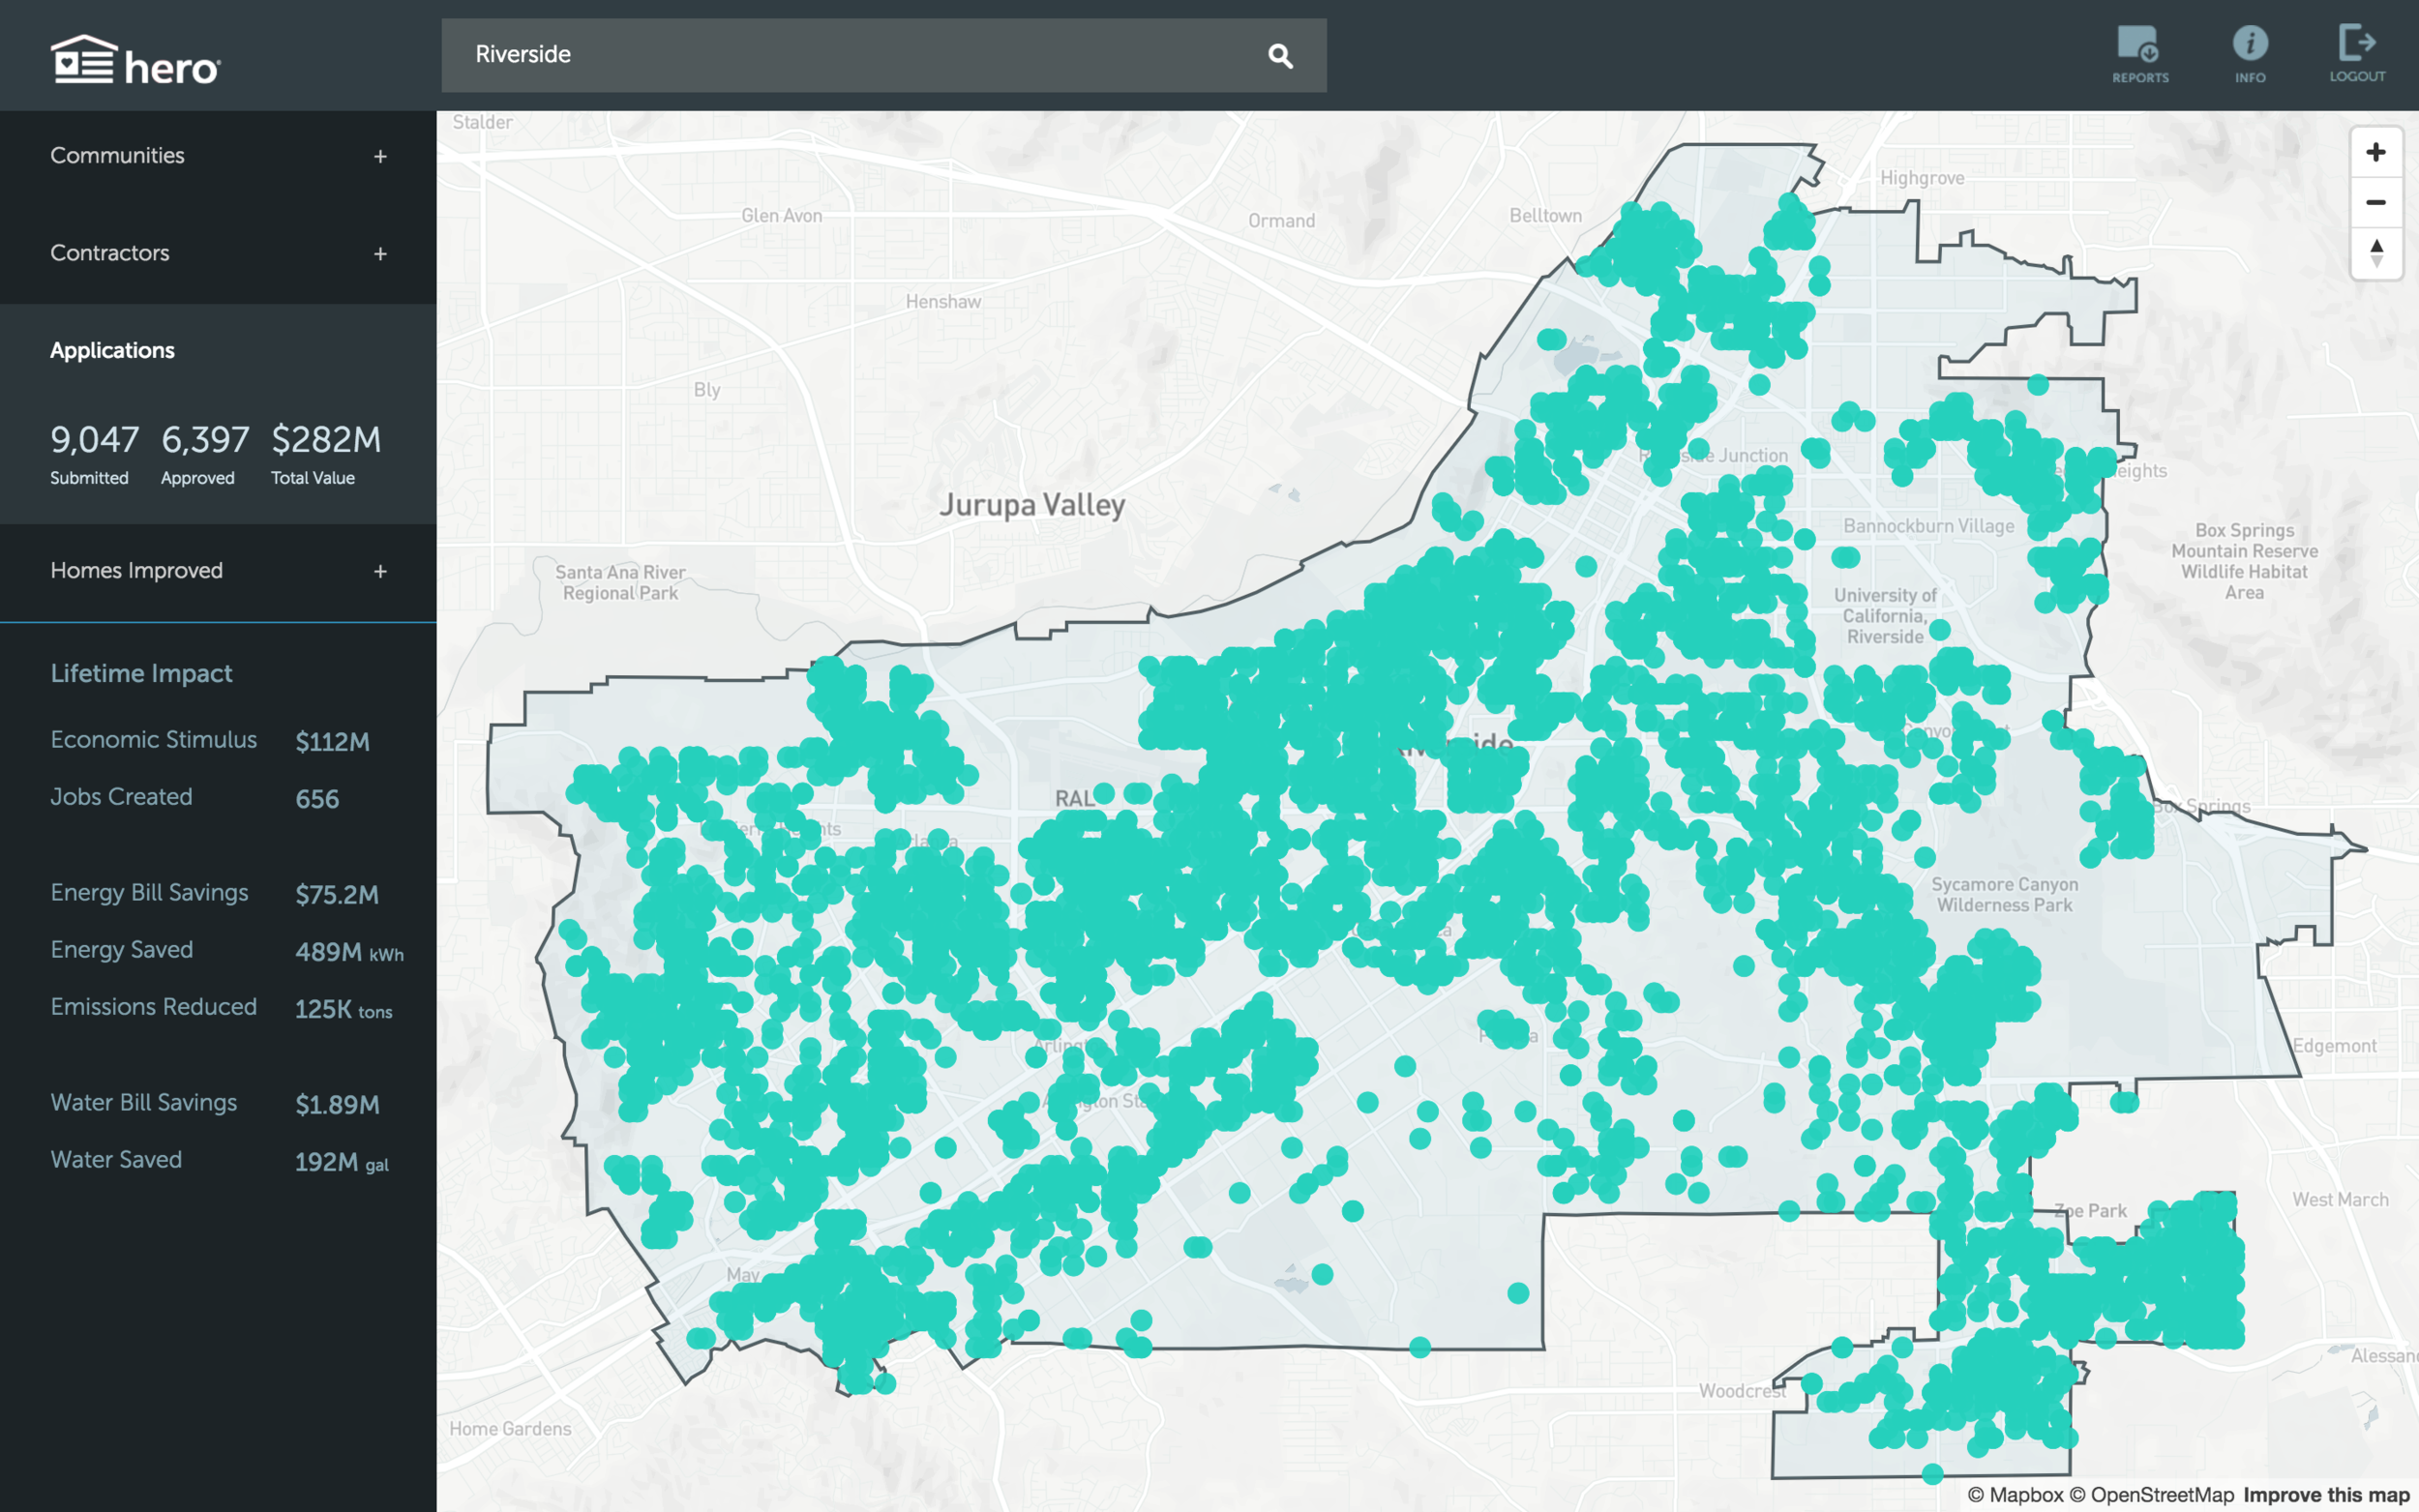This screenshot has height=1512, width=2419.
Task: Click the map compass reset control
Action: click(x=2375, y=255)
